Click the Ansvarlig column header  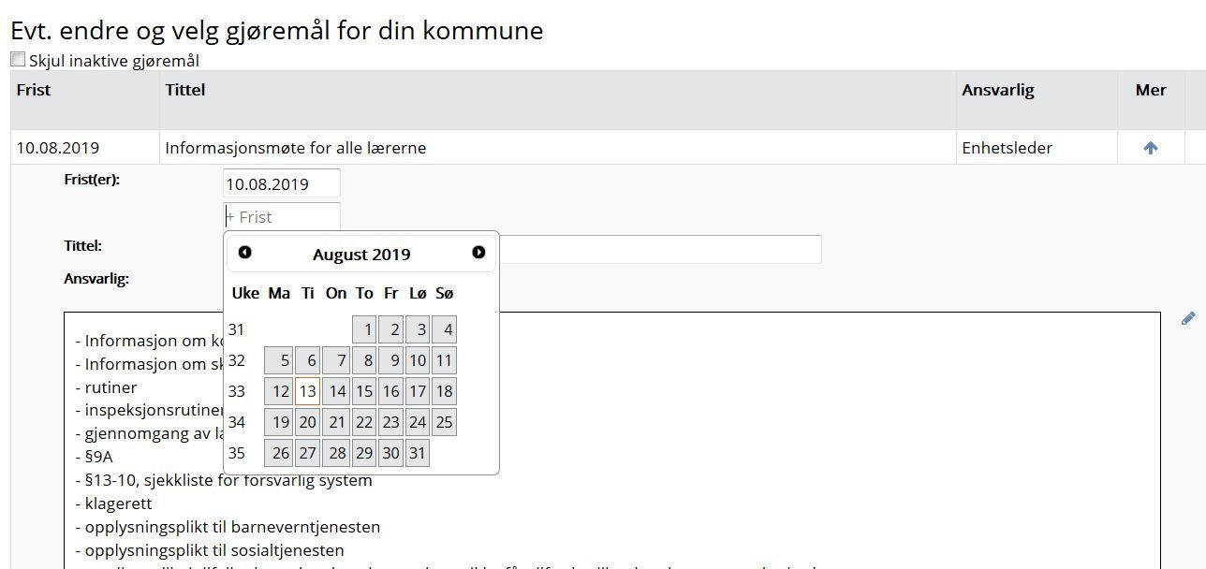coord(998,90)
